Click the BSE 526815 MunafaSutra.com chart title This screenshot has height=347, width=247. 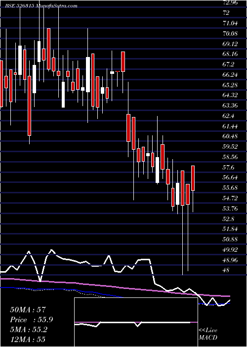pos(41,6)
